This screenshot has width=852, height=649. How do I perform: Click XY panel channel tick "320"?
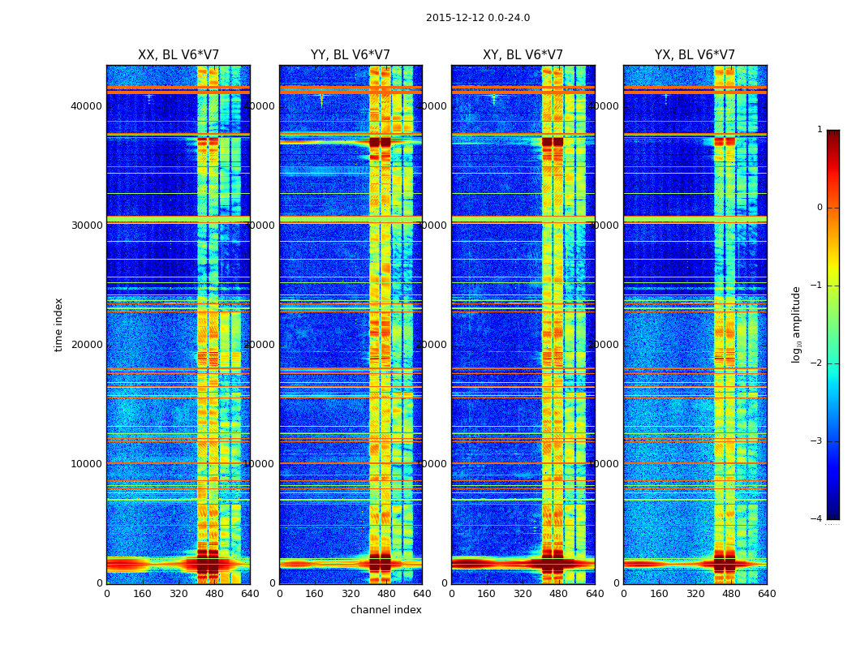tap(523, 594)
